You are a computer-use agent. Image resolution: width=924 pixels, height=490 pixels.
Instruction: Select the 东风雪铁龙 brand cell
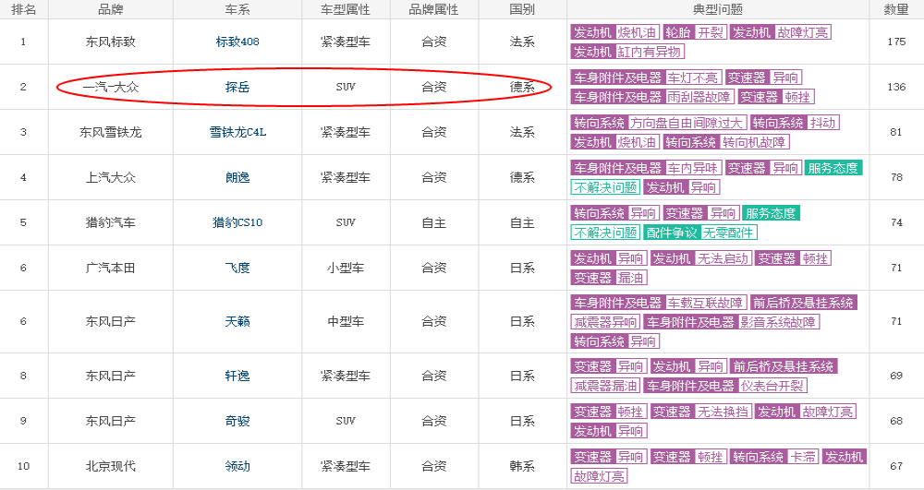[110, 132]
